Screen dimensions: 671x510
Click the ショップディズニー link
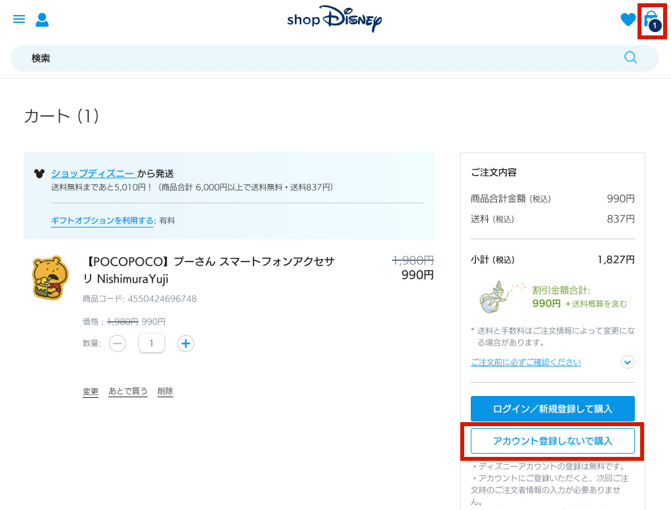93,174
